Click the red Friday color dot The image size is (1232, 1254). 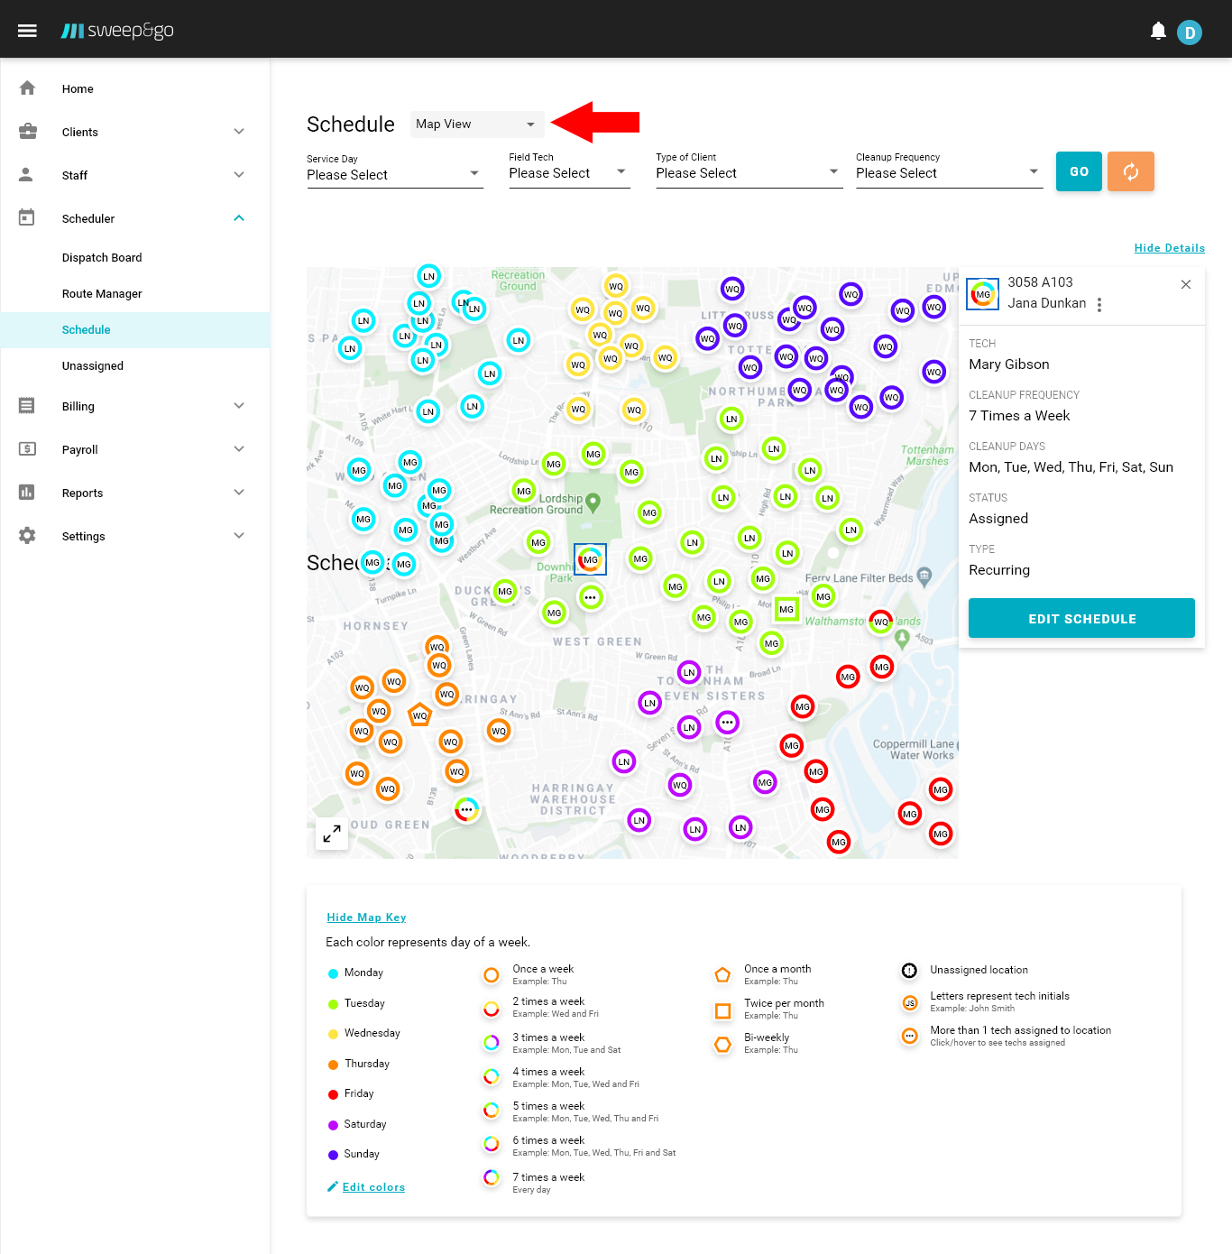pos(334,1094)
